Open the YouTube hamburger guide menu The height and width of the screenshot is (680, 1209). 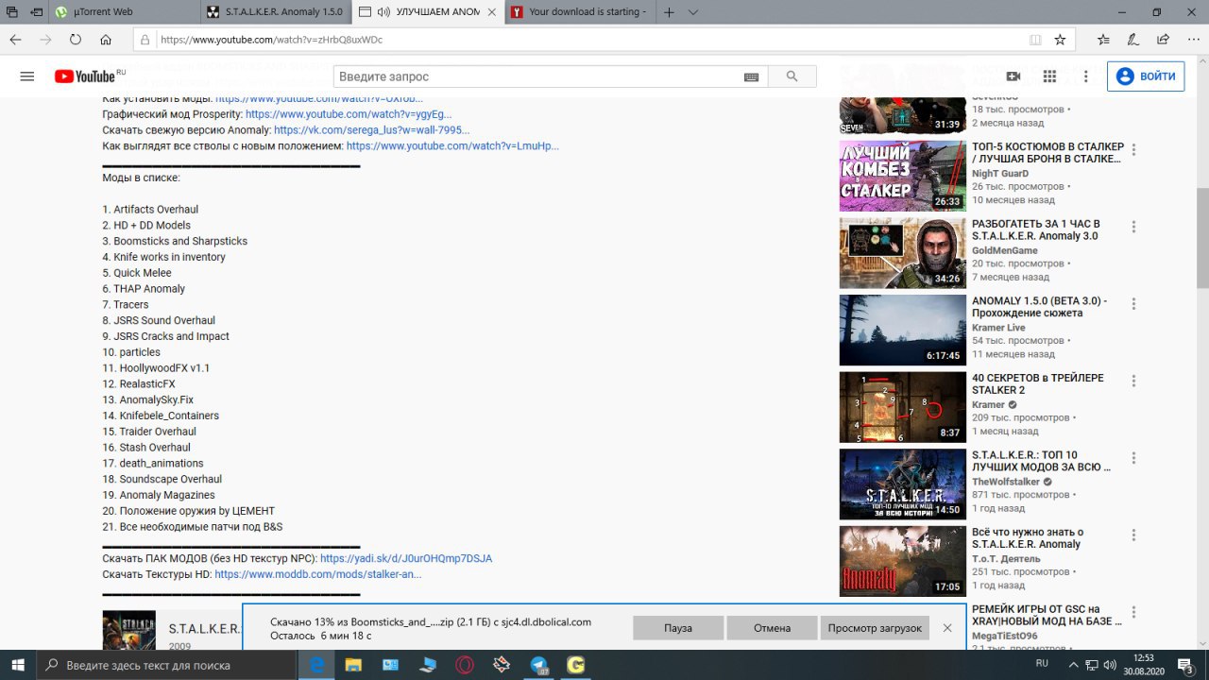point(26,76)
